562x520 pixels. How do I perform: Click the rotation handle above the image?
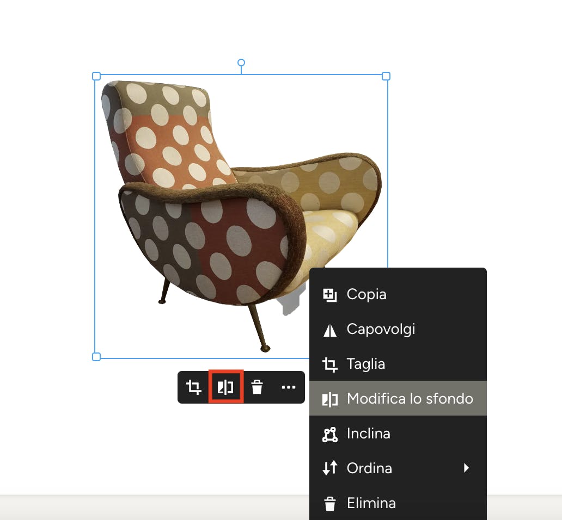pyautogui.click(x=241, y=63)
